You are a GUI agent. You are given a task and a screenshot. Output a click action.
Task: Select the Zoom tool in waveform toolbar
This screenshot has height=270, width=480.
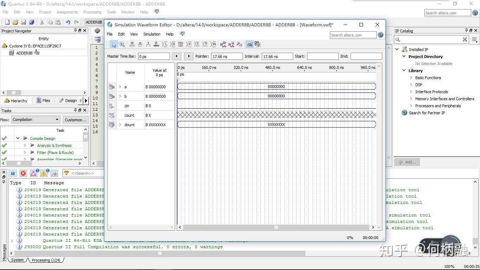click(x=122, y=44)
